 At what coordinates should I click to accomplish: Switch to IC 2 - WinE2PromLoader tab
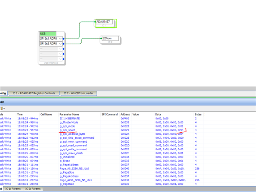[x=78, y=93]
